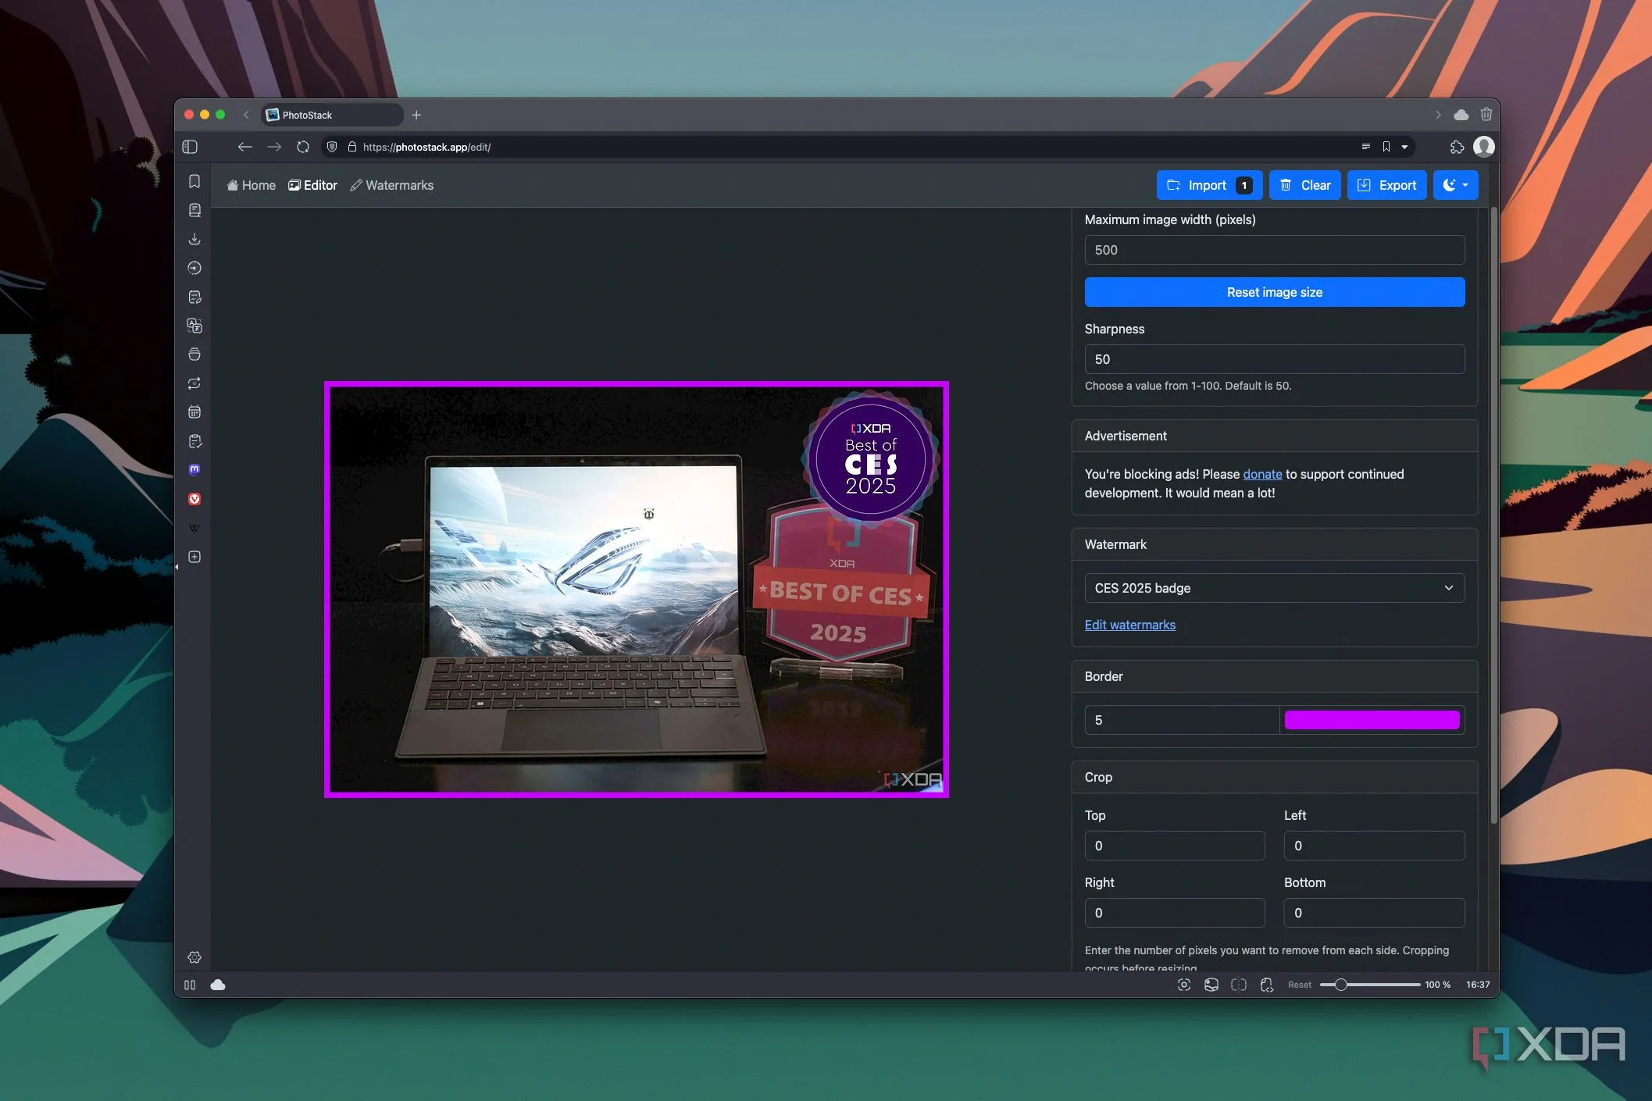Open the Downloads panel icon
This screenshot has width=1652, height=1101.
pyautogui.click(x=194, y=239)
